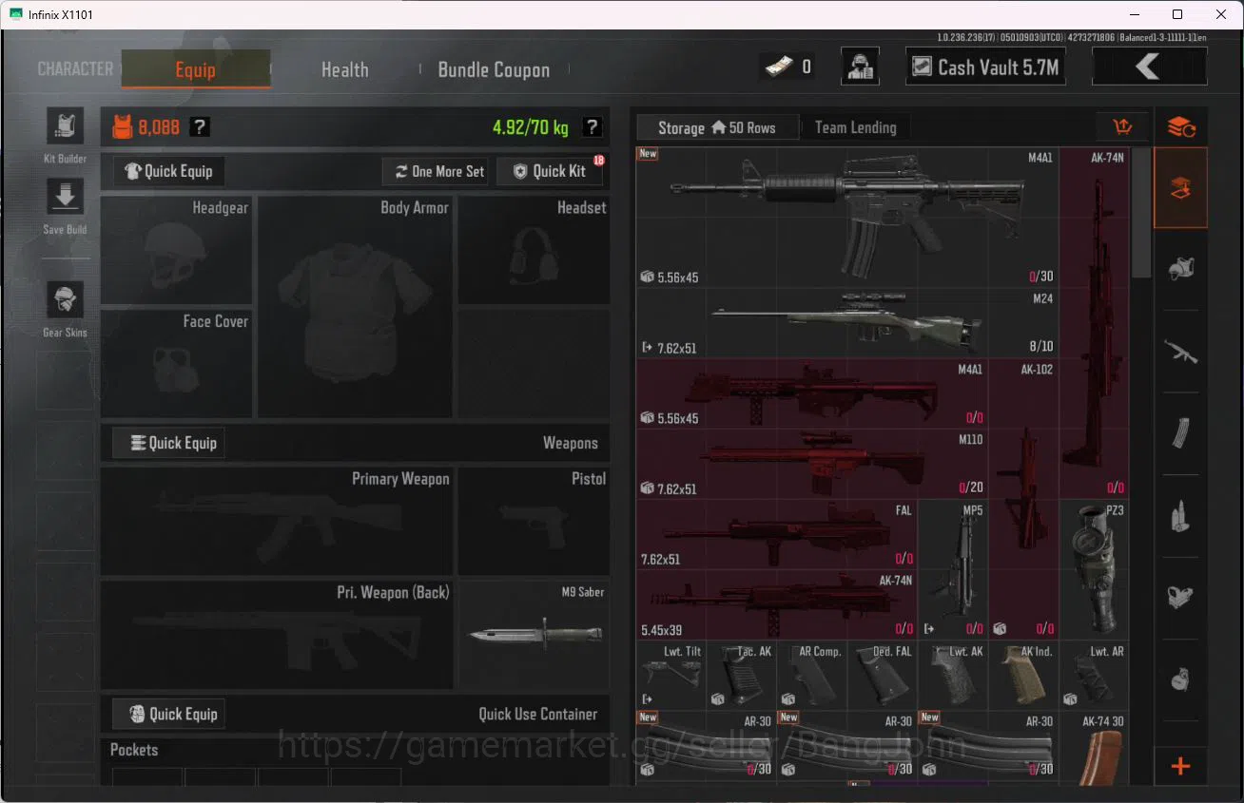The height and width of the screenshot is (803, 1244).
Task: Open the Quick Kit button
Action: pyautogui.click(x=550, y=171)
